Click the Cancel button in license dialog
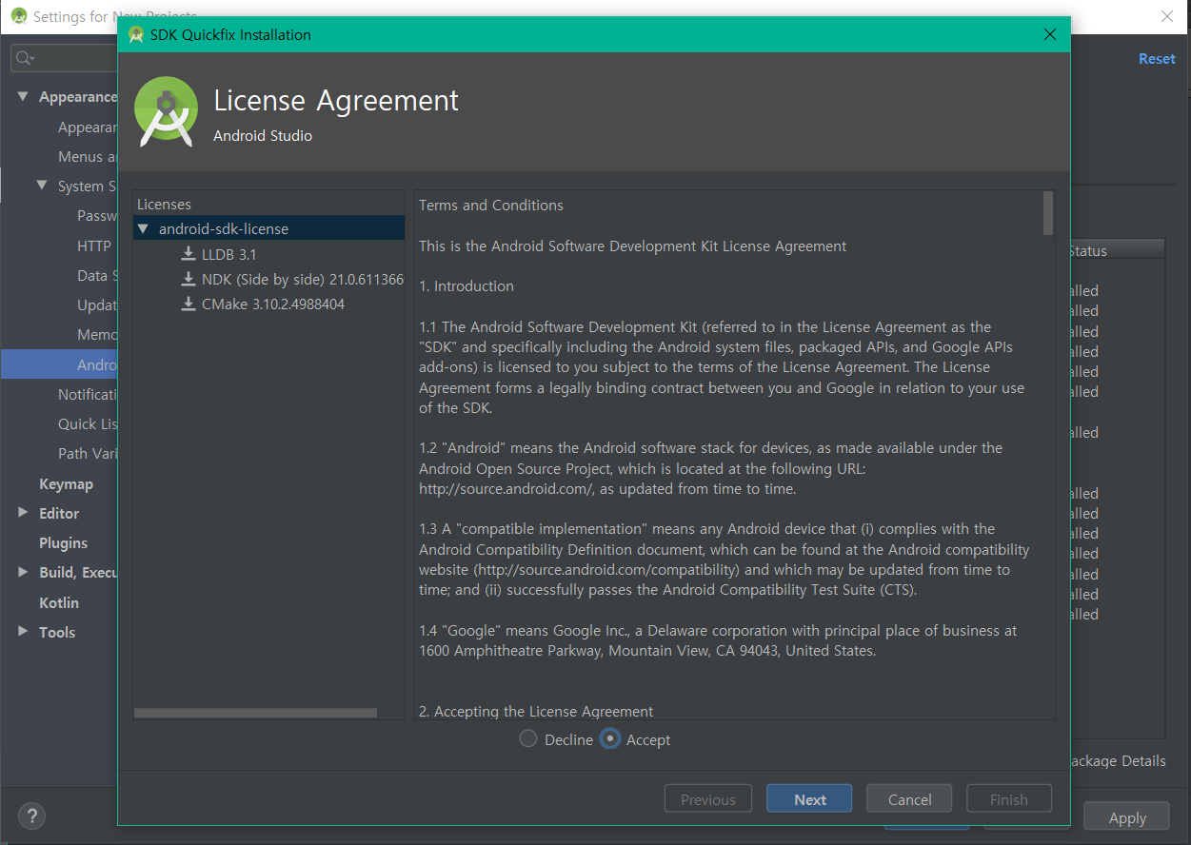The height and width of the screenshot is (845, 1191). [x=909, y=799]
